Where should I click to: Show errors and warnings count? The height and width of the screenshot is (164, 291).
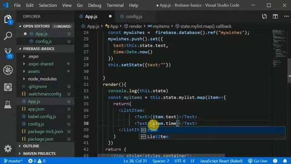coord(37,161)
